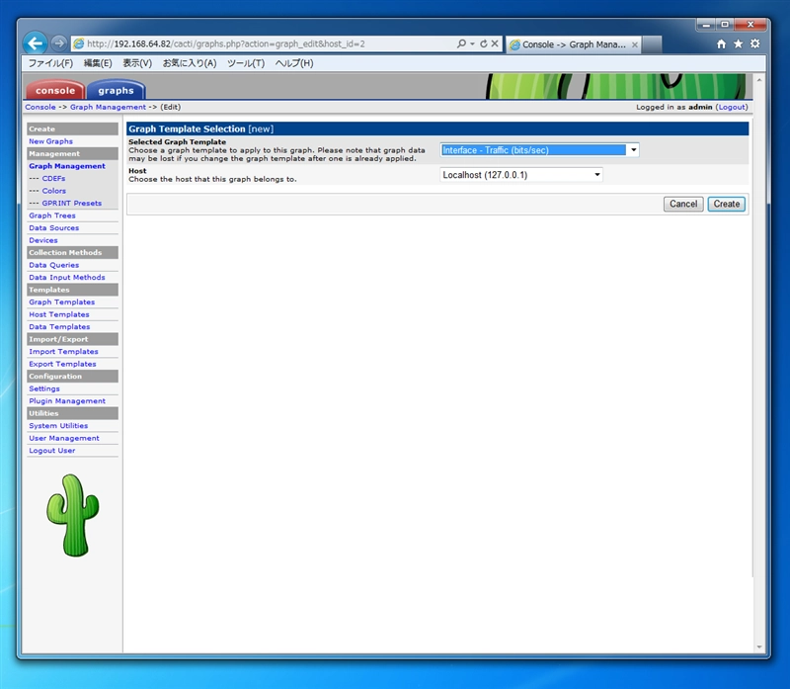Open CDEFs sidebar link
This screenshot has height=689, width=790.
coord(54,178)
